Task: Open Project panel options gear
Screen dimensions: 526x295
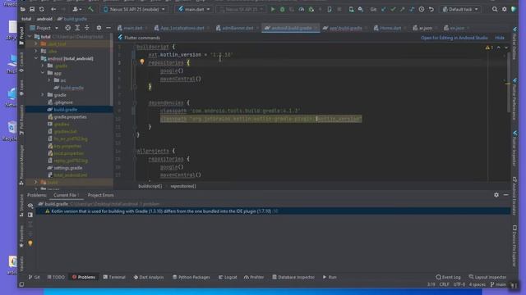Action: [99, 28]
